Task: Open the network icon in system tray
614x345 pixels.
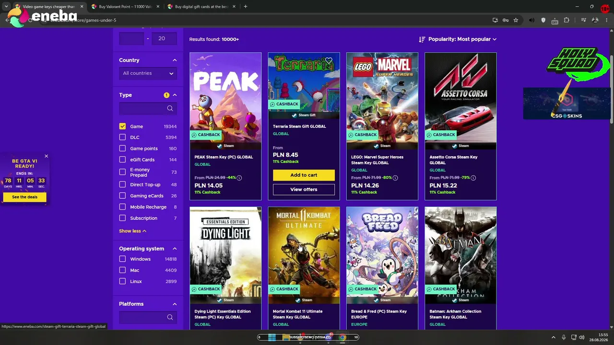Action: 573,337
